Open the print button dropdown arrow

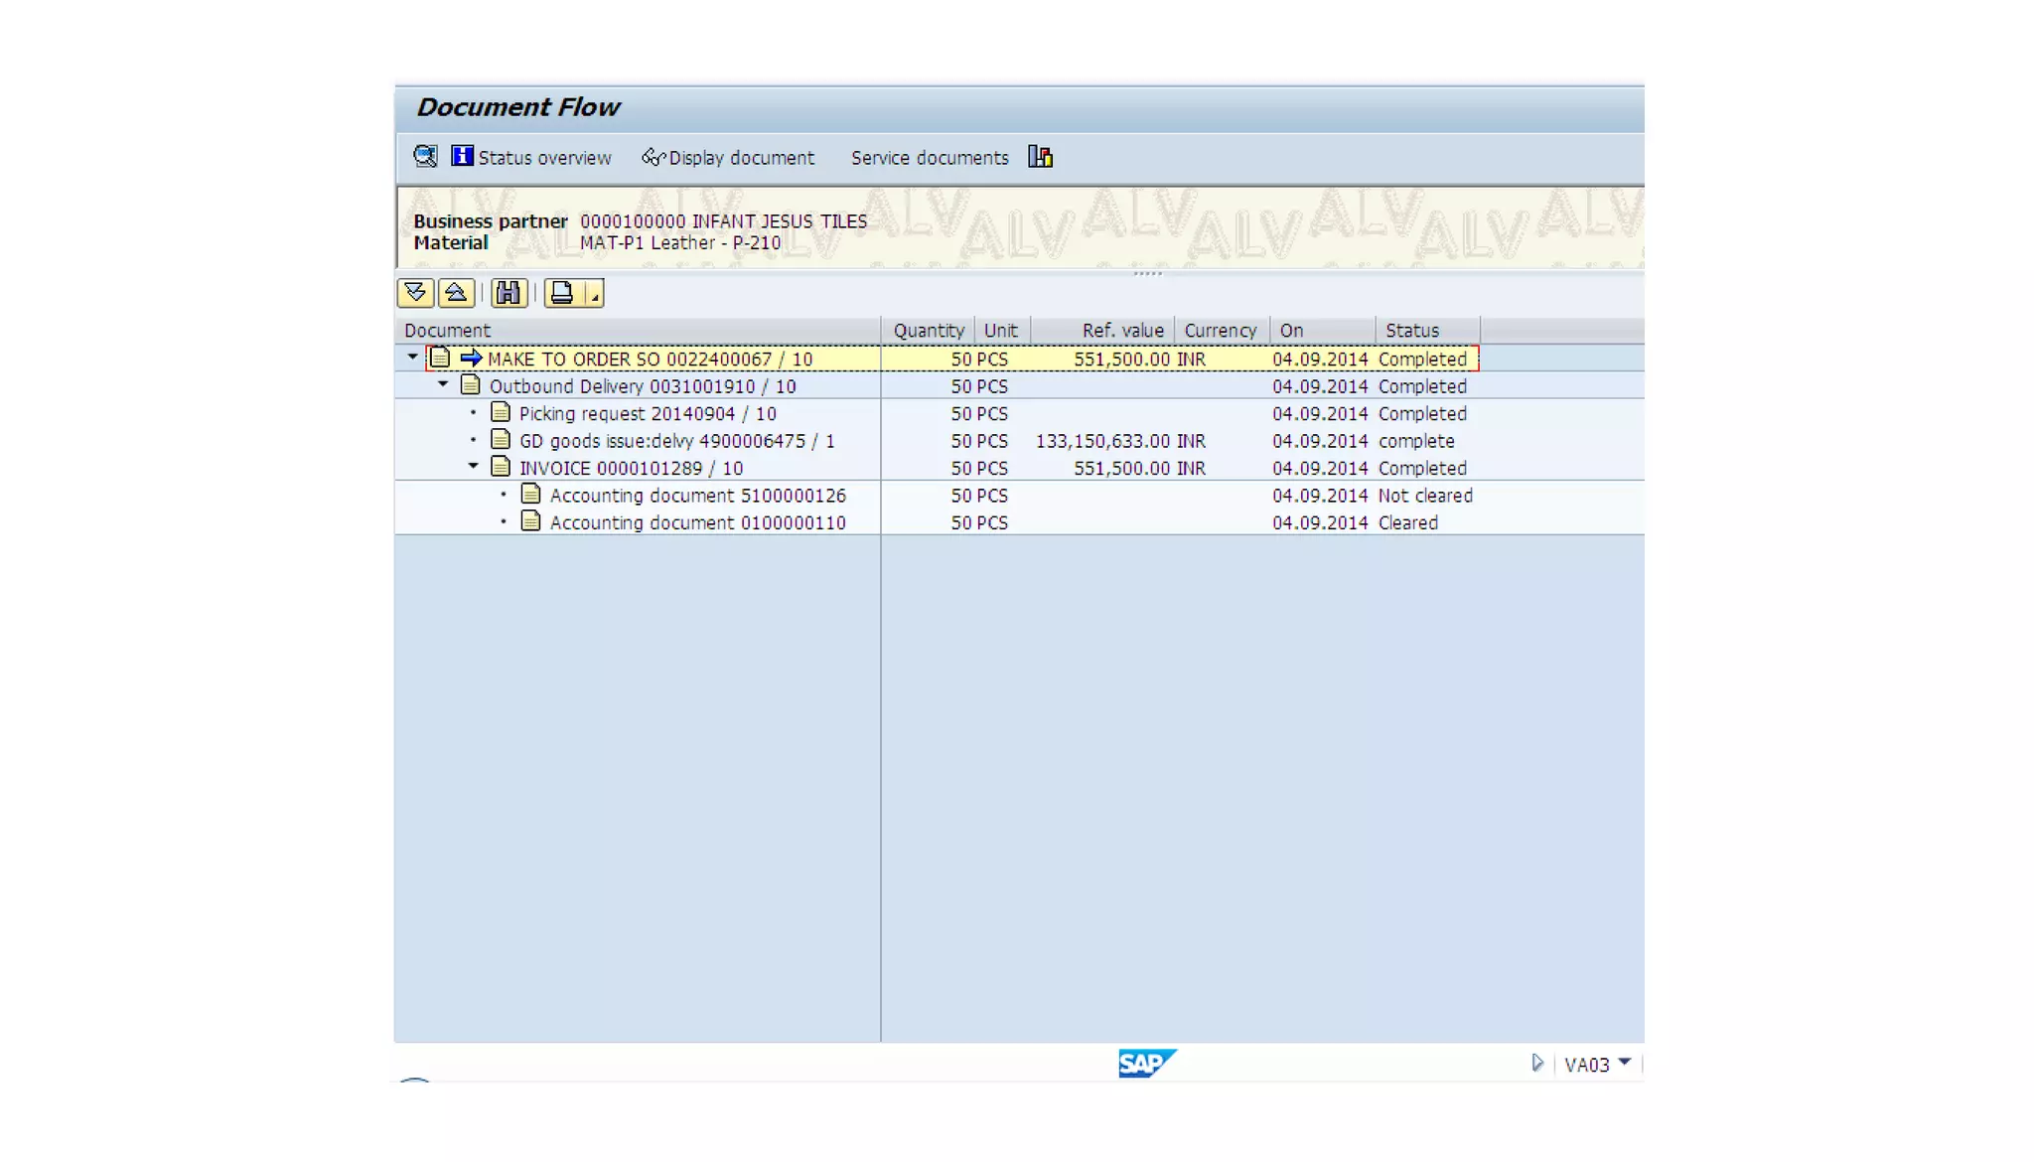[594, 295]
